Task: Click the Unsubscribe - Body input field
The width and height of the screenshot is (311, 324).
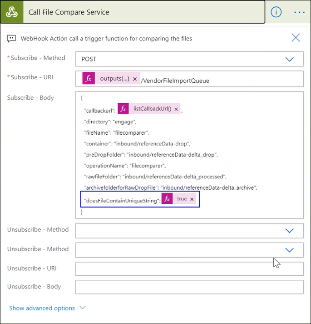Action: (x=189, y=287)
